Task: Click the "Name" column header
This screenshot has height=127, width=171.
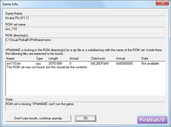Action: (x=10, y=58)
